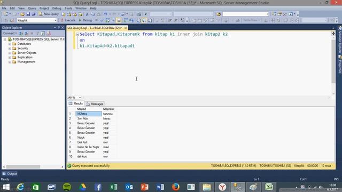Expand the Replication folder node
This screenshot has height=192, width=342.
10,58
